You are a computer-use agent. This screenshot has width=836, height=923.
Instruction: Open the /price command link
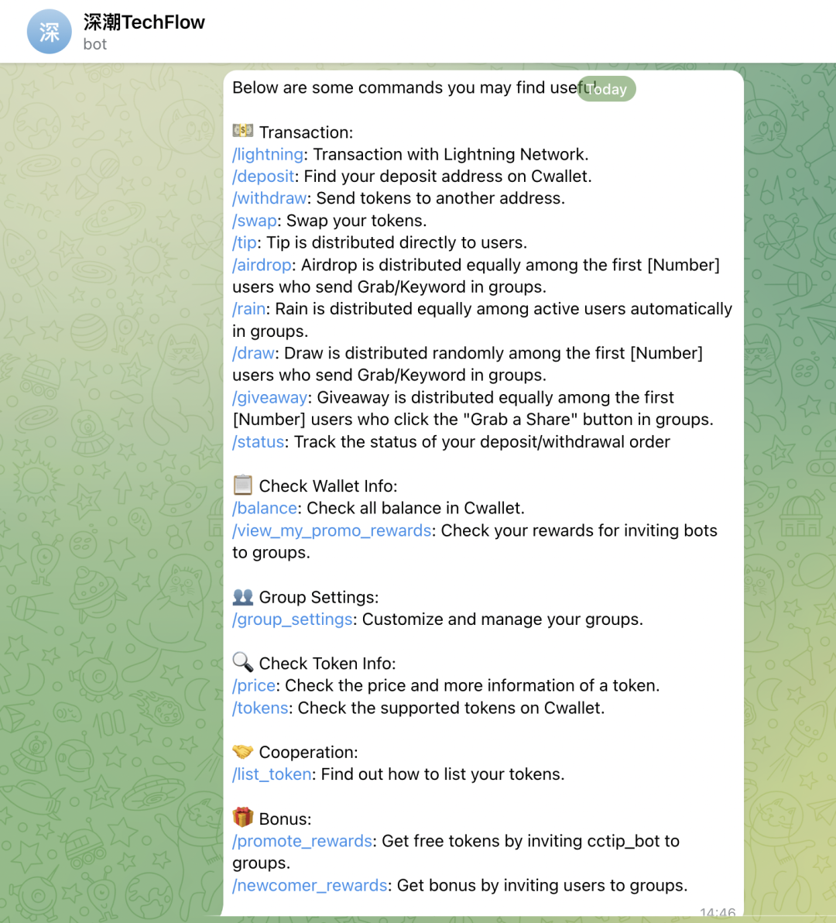point(253,685)
